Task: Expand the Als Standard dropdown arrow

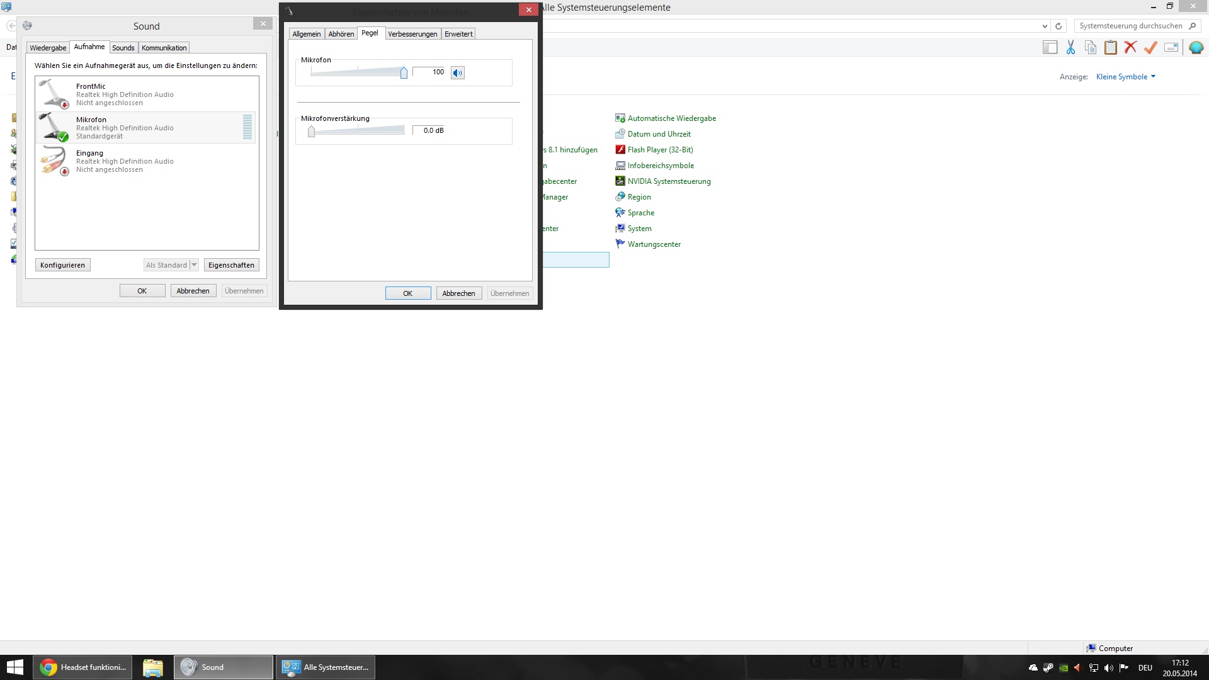Action: 194,265
